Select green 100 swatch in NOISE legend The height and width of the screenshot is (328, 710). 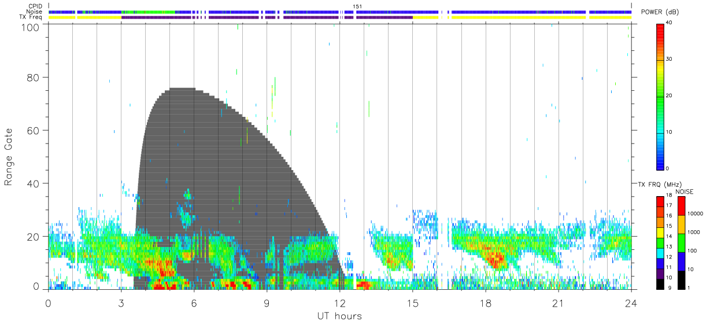coord(681,242)
